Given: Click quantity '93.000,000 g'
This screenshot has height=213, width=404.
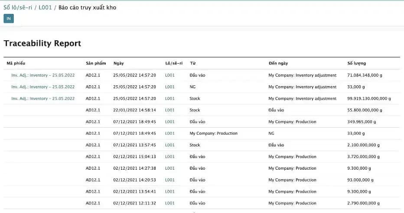Looking at the screenshot, I should [x=360, y=180].
